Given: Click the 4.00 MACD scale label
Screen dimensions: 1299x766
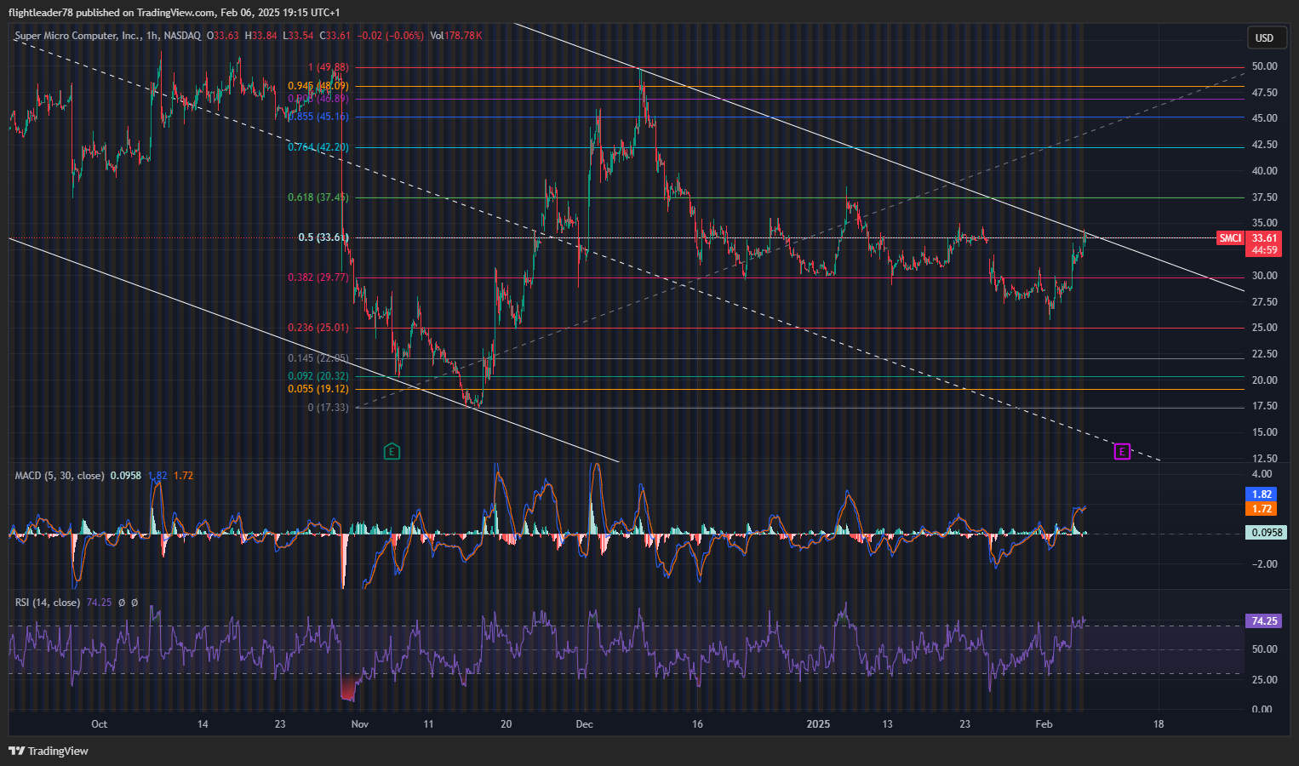Looking at the screenshot, I should click(1262, 474).
